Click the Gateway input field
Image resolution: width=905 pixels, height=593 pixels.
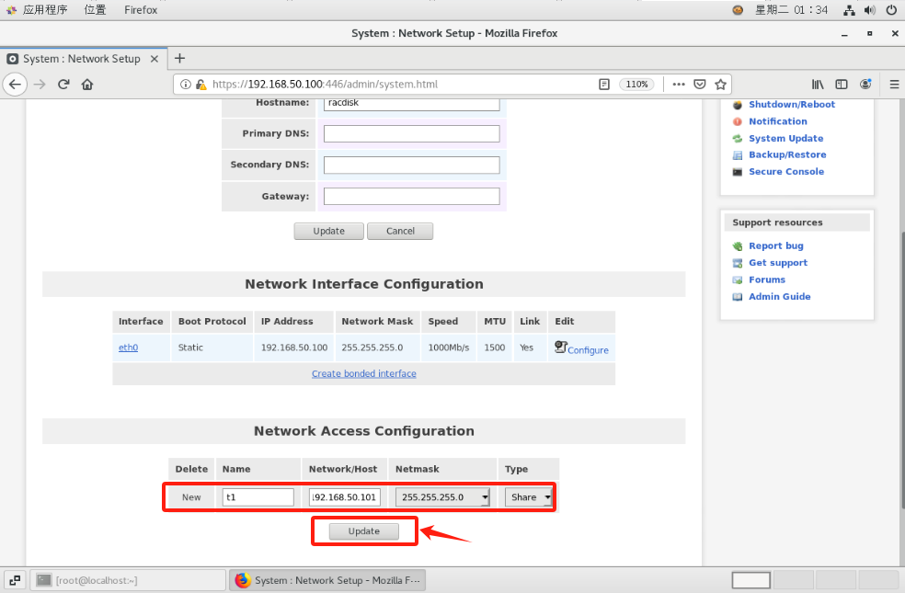tap(411, 196)
